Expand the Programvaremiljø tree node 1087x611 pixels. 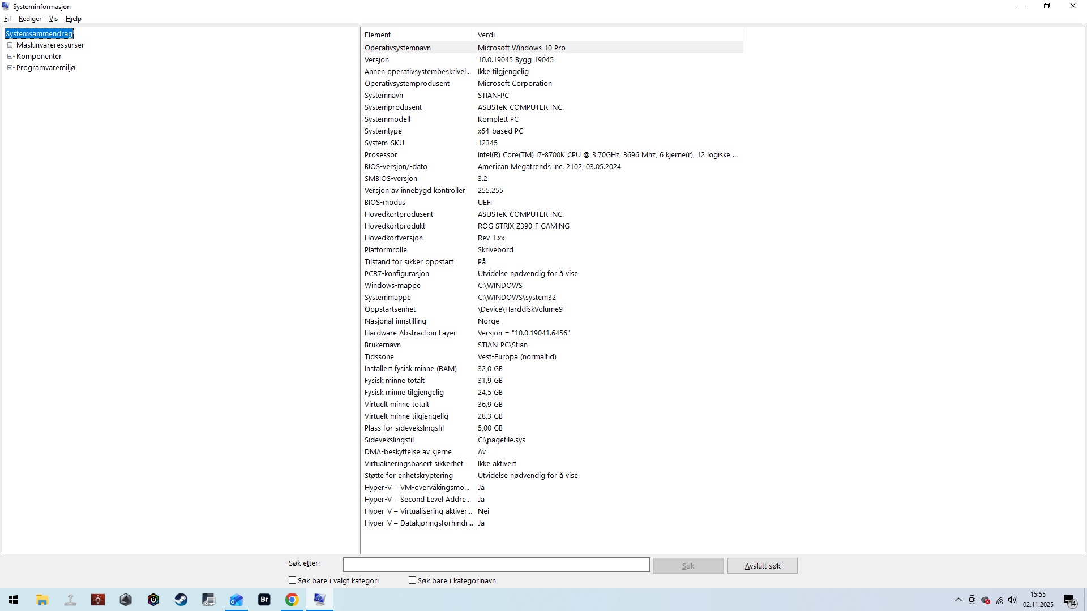point(10,68)
